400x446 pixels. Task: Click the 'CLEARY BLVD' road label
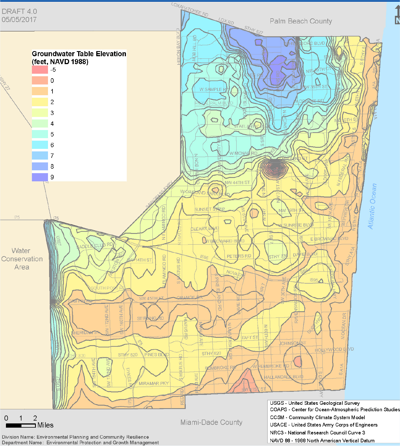click(205, 229)
